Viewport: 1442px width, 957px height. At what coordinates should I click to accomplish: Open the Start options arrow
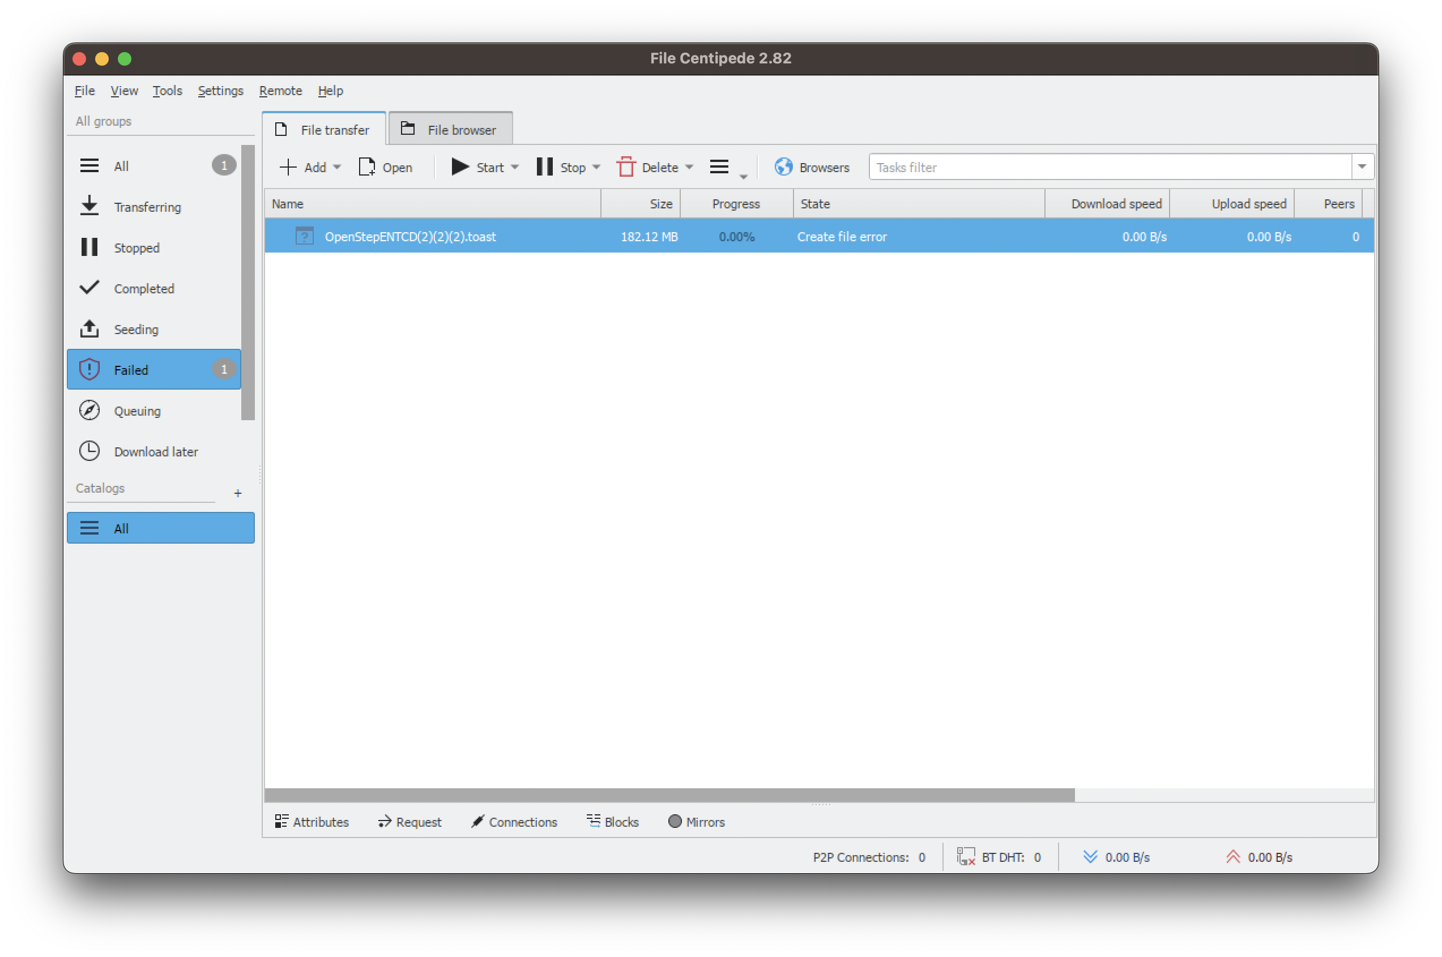coord(515,167)
